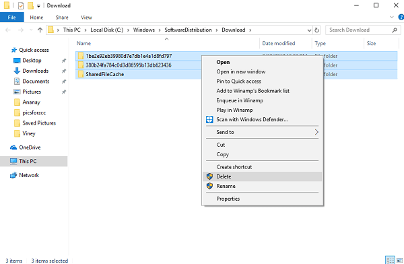Screen dimensions: 404x264
Task: Click the Properties quick access toolbar icon
Action: click(x=21, y=5)
